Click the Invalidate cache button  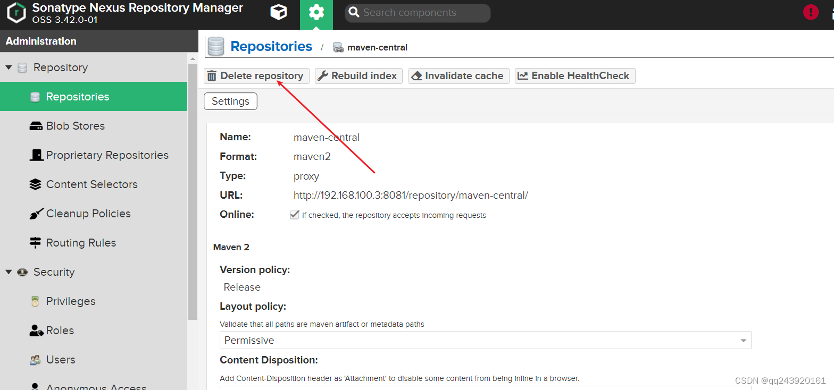tap(458, 76)
